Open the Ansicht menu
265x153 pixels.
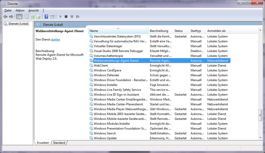pyautogui.click(x=34, y=10)
